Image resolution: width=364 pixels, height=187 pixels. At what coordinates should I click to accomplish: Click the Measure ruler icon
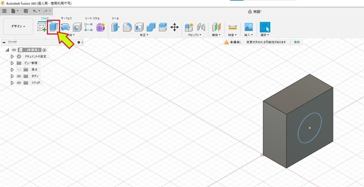pos(233,27)
